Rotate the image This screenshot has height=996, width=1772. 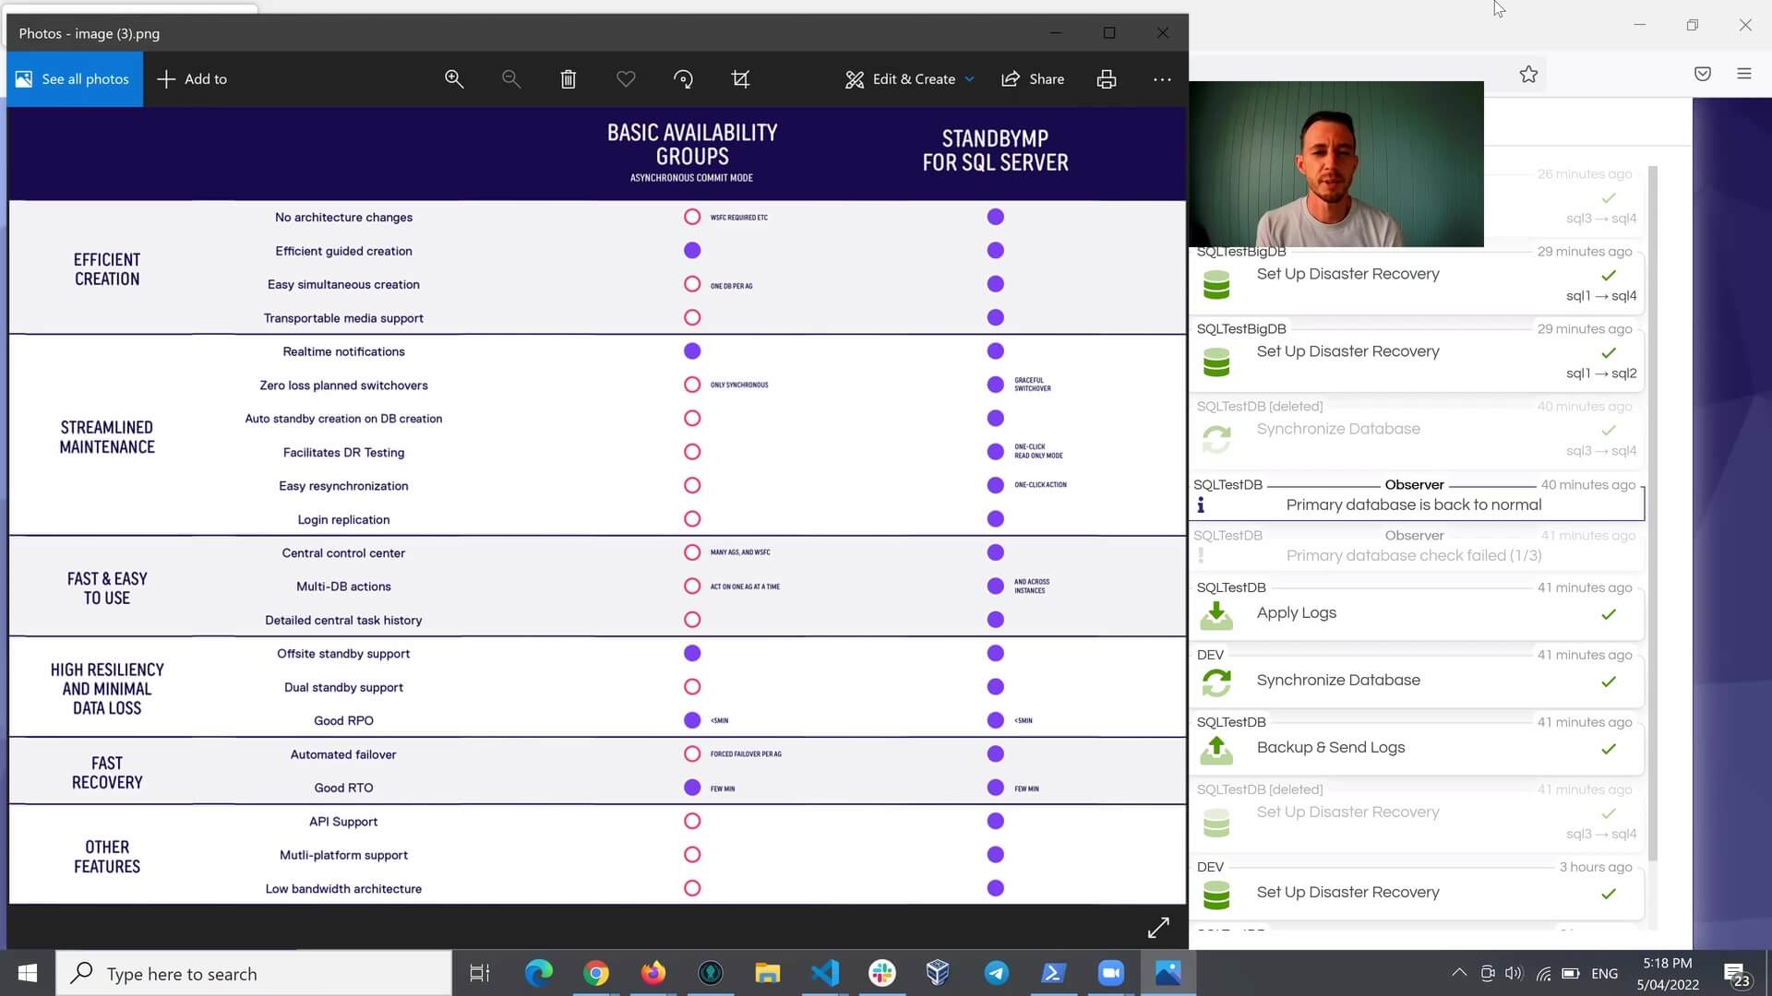click(683, 79)
